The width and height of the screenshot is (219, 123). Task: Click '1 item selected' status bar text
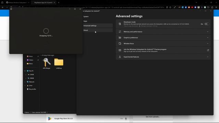click(39, 112)
